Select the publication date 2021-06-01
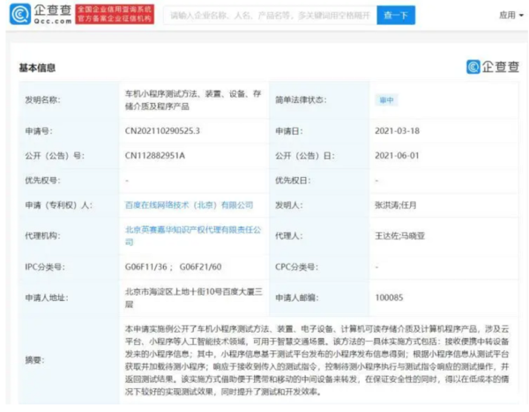The image size is (529, 412). (397, 156)
